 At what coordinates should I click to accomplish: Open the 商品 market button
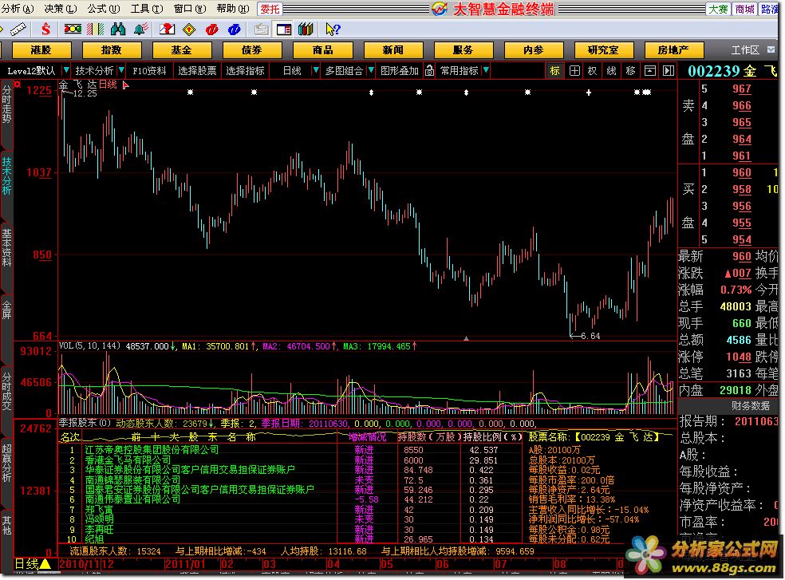(x=323, y=49)
